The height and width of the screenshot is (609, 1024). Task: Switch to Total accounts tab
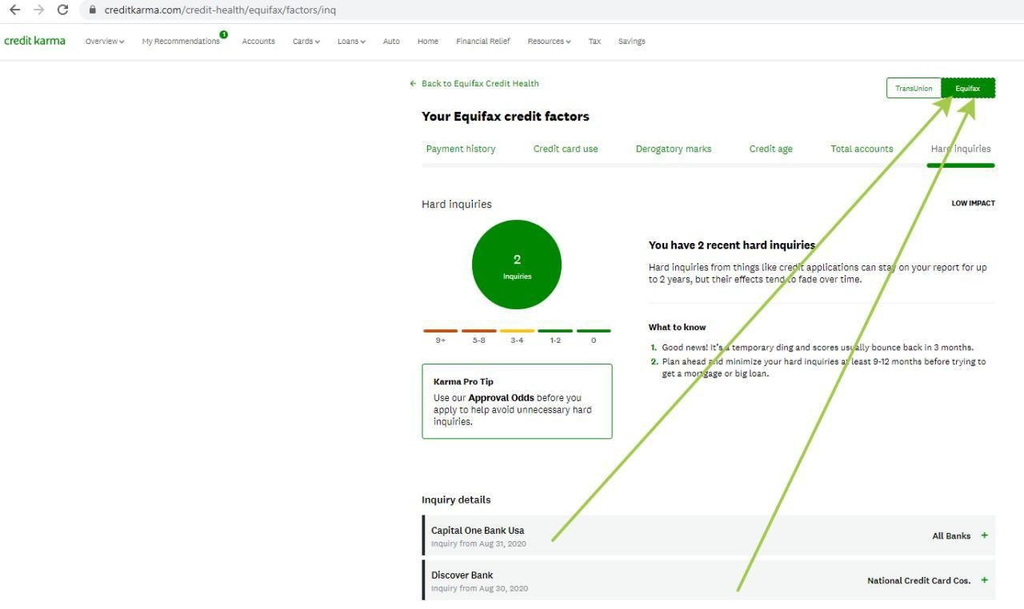[x=862, y=149]
